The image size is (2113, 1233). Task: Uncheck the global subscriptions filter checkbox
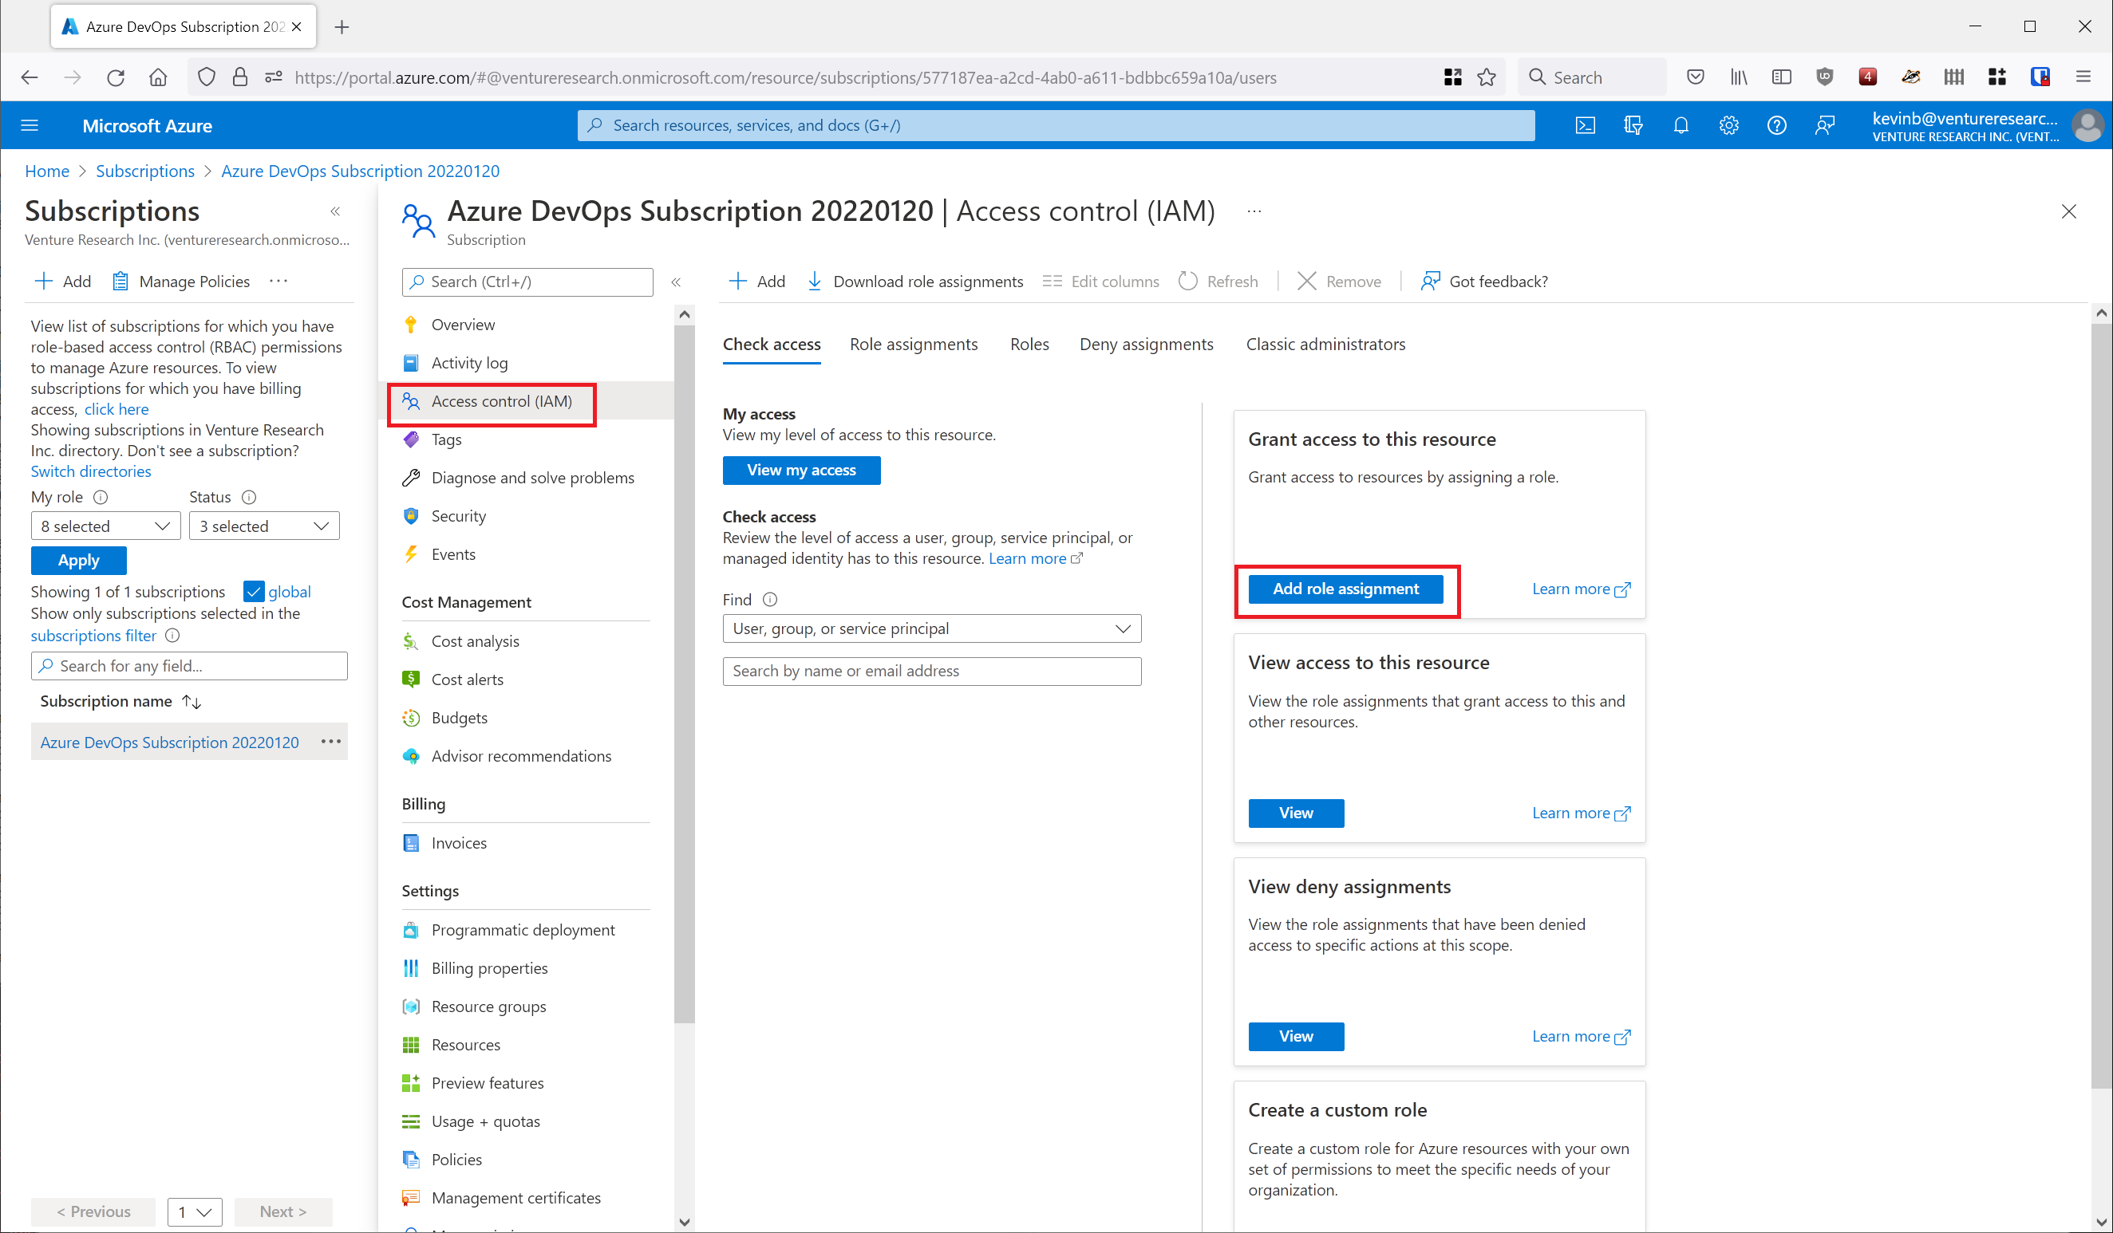click(253, 592)
